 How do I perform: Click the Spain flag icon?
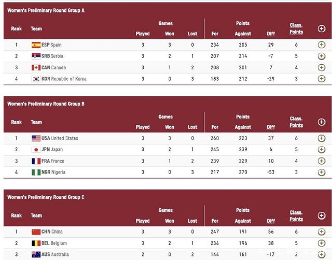pyautogui.click(x=36, y=45)
